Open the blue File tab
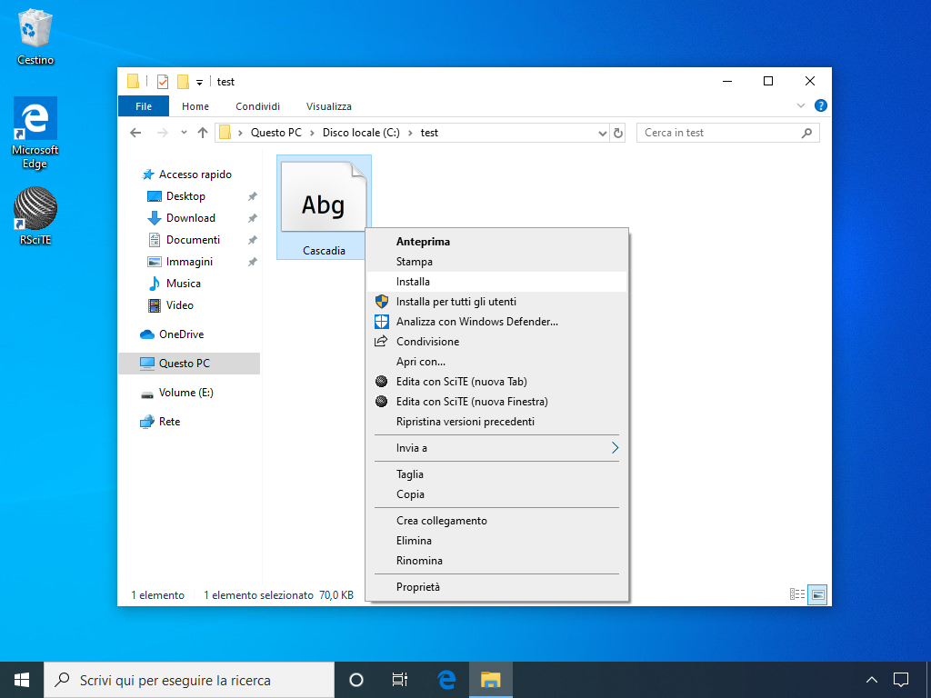The height and width of the screenshot is (698, 931). click(x=144, y=106)
